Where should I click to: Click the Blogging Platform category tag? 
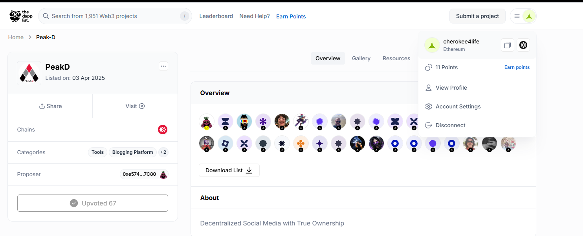click(x=133, y=152)
